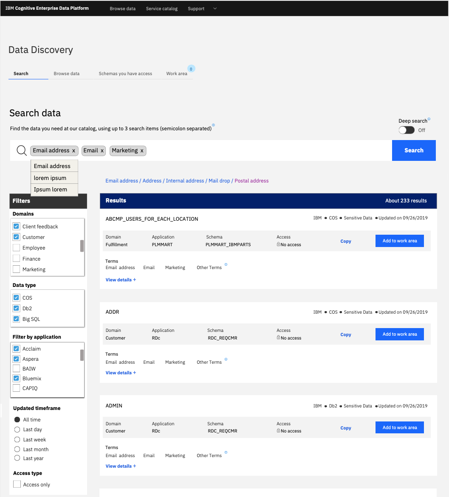Viewport: 449px width, 497px height.
Task: Check the Employee domain checkbox
Action: click(x=17, y=248)
